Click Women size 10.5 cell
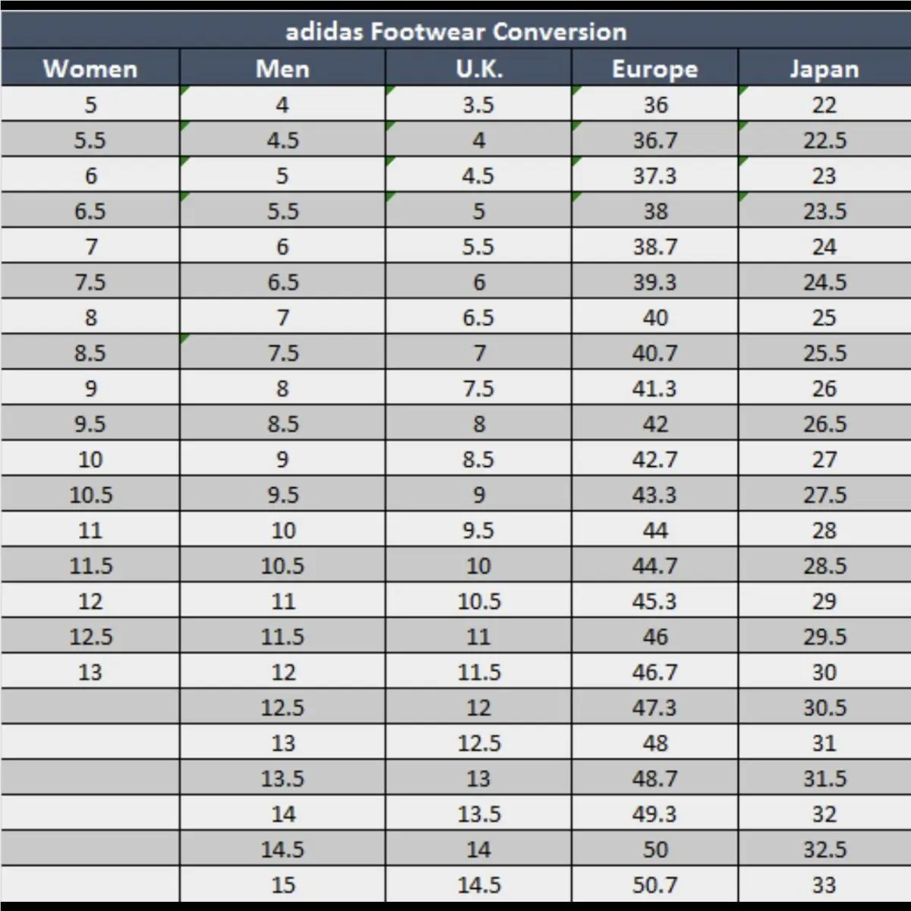 pos(90,494)
